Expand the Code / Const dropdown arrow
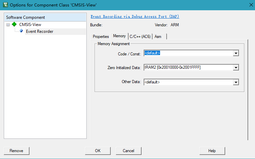Viewport: 255px width, 159px height. [235, 53]
